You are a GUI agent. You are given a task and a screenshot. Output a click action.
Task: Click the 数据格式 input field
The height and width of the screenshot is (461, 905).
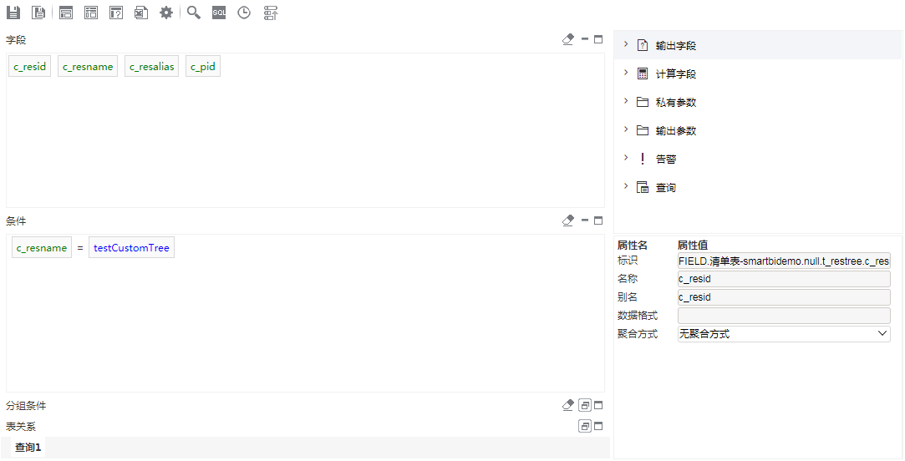[784, 316]
